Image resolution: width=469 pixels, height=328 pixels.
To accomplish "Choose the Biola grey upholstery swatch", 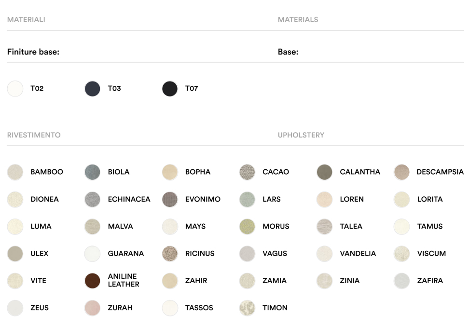I will (x=92, y=172).
